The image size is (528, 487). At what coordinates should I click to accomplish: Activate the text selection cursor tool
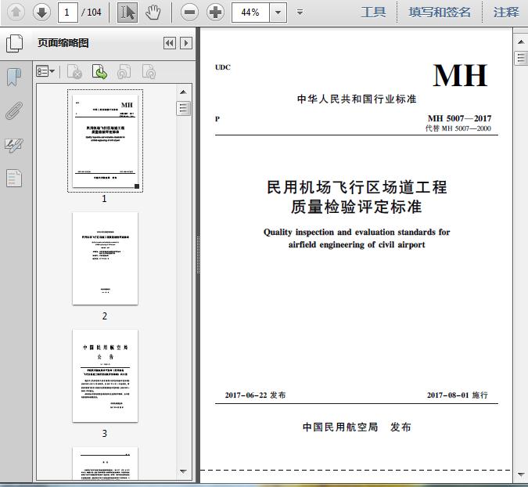point(128,12)
